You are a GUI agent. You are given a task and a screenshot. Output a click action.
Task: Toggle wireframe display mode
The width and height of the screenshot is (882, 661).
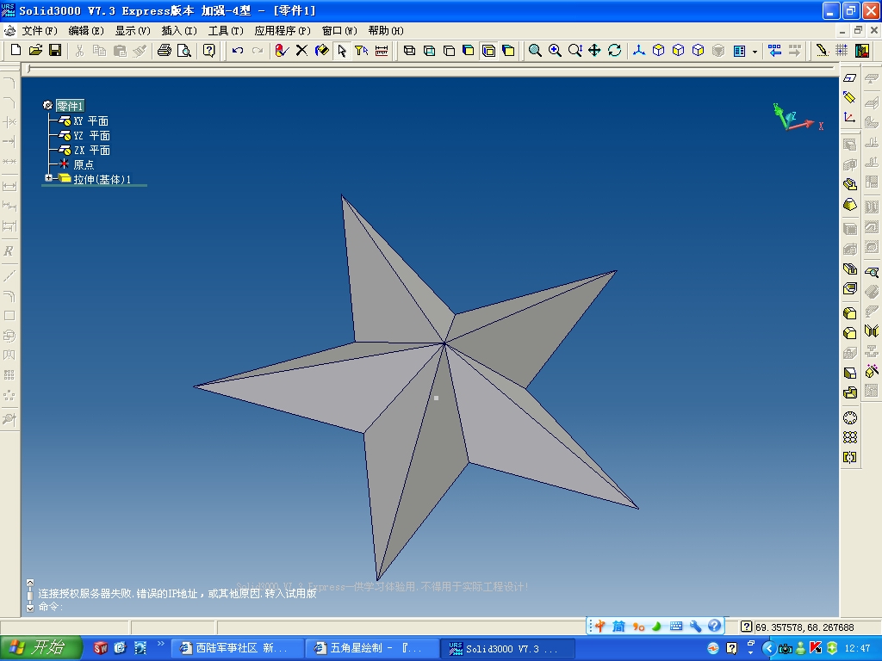pyautogui.click(x=409, y=51)
